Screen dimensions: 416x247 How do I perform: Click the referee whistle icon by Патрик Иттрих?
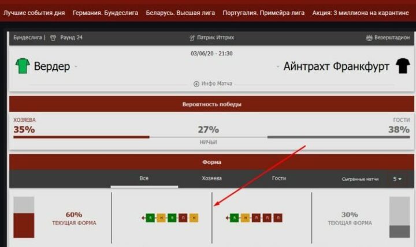click(x=192, y=38)
